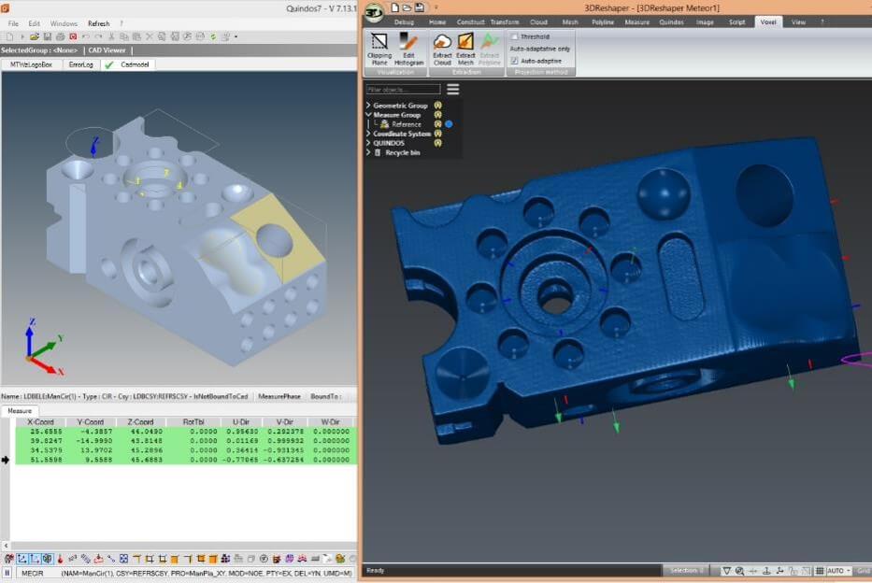Toggle visibility of Geometric Group
Screen dimensions: 872x583
click(x=437, y=105)
